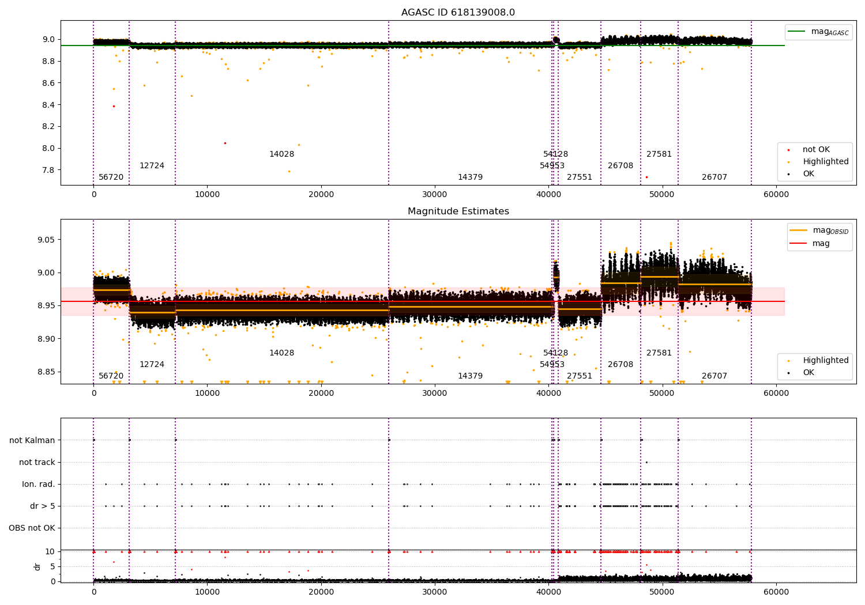
Task: Click "Highlighted" legend entry in Magnitude Estimates plot
Action: click(x=825, y=361)
